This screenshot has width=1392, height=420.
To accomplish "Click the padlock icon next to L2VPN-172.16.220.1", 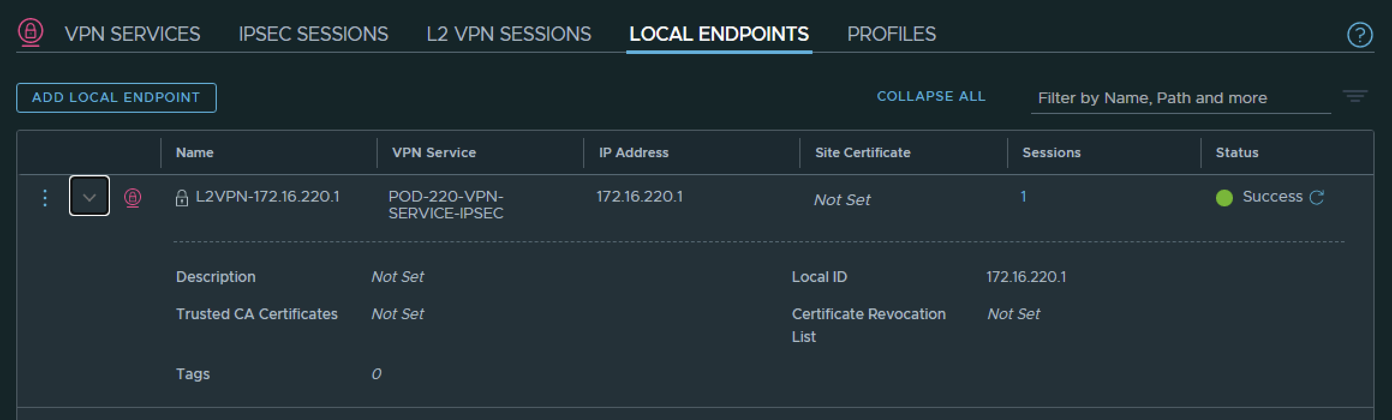I will (181, 198).
